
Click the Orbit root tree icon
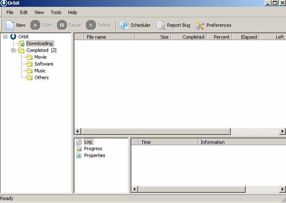pyautogui.click(x=13, y=37)
